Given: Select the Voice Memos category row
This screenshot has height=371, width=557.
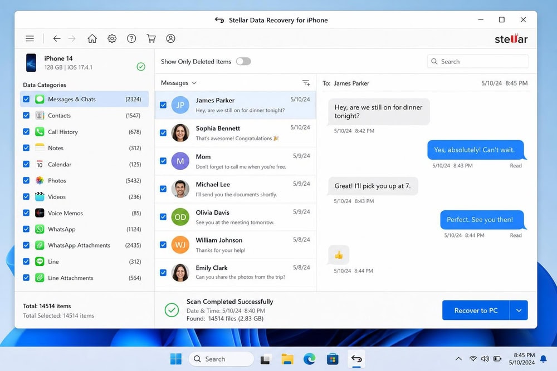Looking at the screenshot, I should [x=84, y=213].
